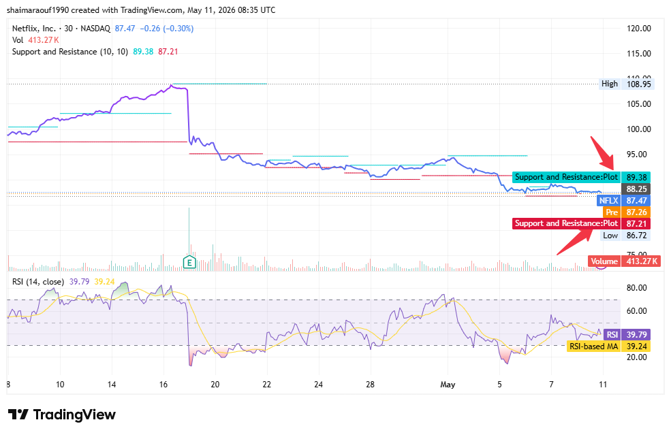Click the red 'Volume' scale label
Viewport: 671px width, 435px height.
[x=604, y=261]
